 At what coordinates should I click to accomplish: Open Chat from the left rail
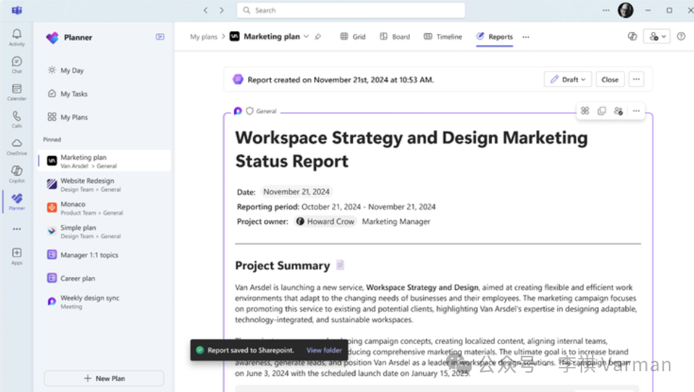(x=17, y=65)
